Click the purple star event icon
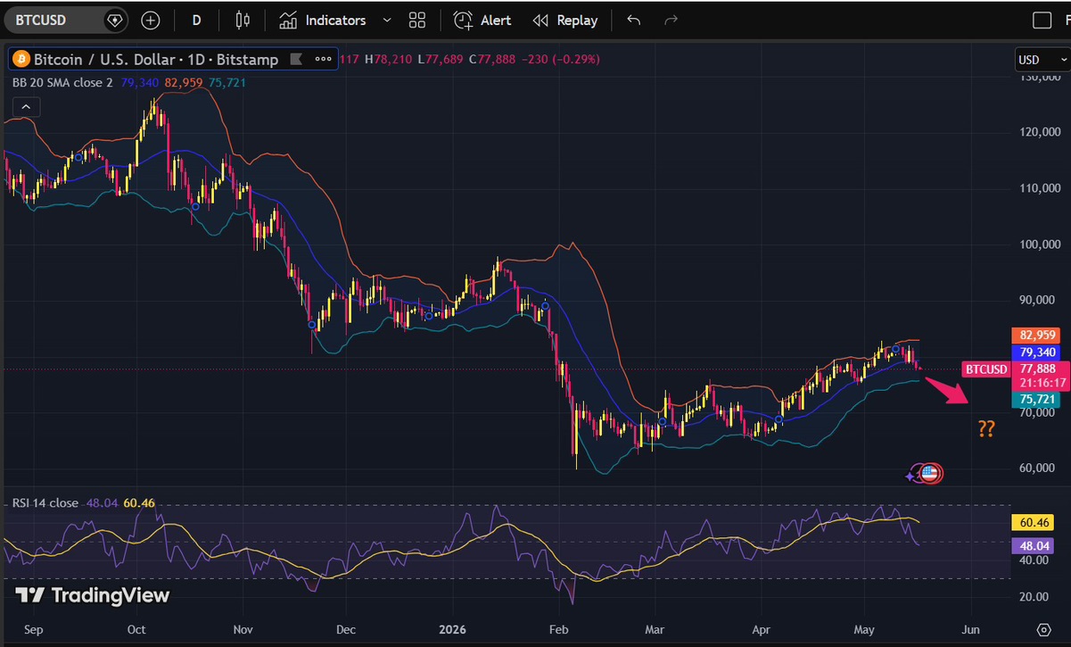 [911, 475]
